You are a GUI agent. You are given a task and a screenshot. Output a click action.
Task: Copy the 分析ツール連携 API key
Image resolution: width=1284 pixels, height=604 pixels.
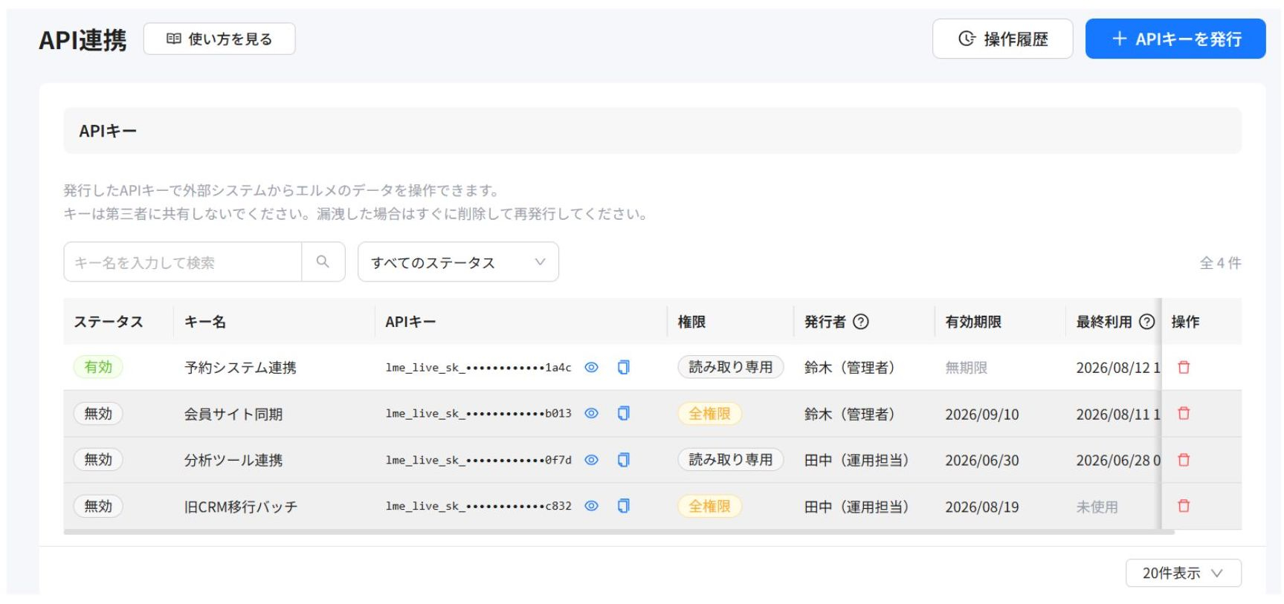[624, 460]
